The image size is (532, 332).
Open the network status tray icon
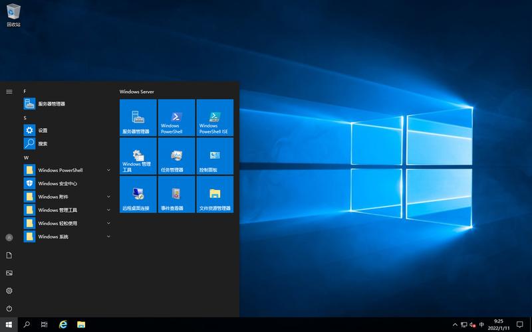coord(464,325)
